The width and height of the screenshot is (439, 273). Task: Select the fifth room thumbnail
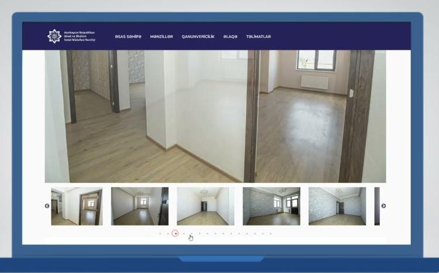coord(337,206)
